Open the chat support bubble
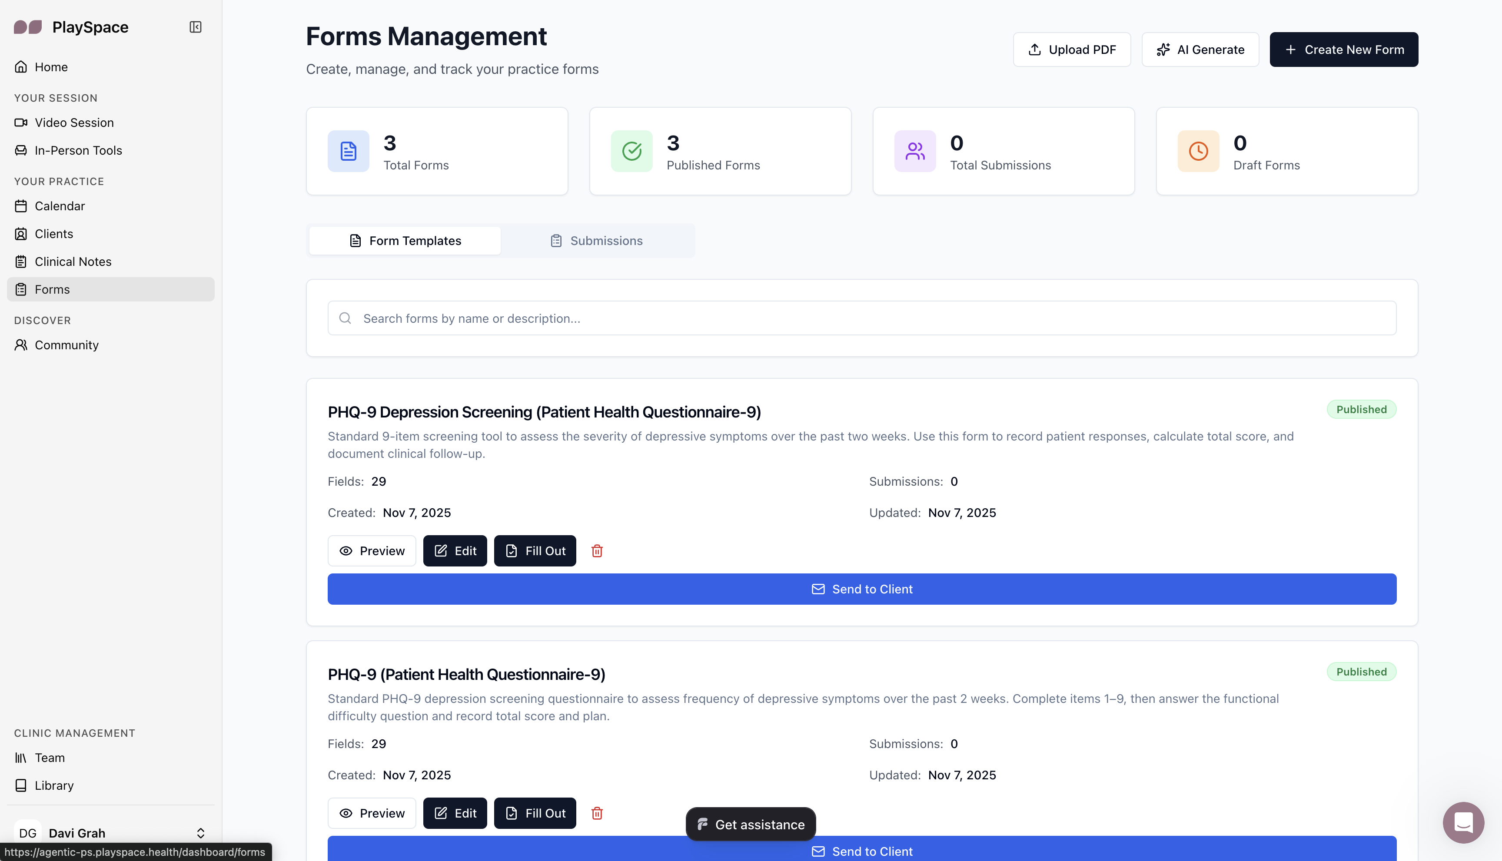This screenshot has height=861, width=1502. click(1463, 822)
